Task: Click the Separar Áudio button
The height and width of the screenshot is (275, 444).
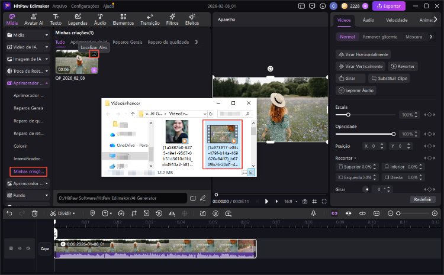Action: pyautogui.click(x=356, y=90)
